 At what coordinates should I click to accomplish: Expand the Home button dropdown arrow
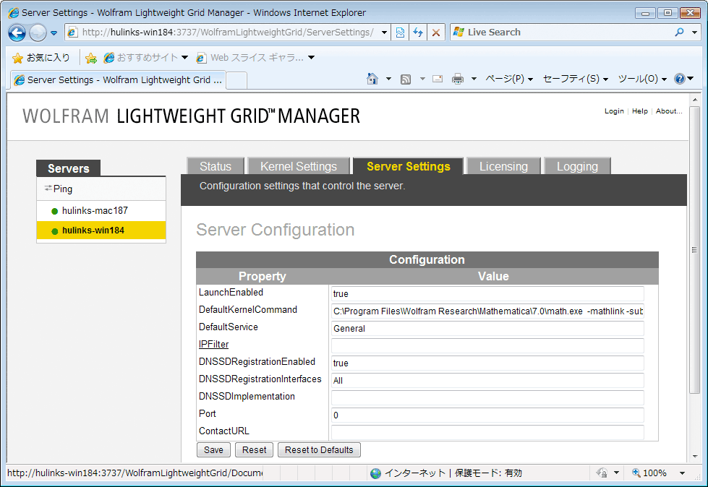click(x=388, y=79)
